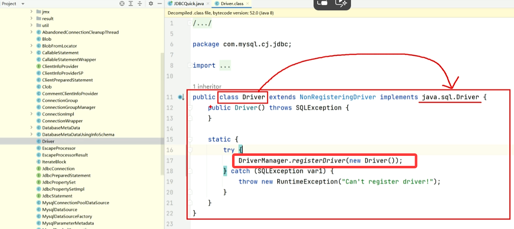Viewport: 514px width, 229px height.
Task: Switch to JDBCQuick.java tab
Action: tap(189, 3)
